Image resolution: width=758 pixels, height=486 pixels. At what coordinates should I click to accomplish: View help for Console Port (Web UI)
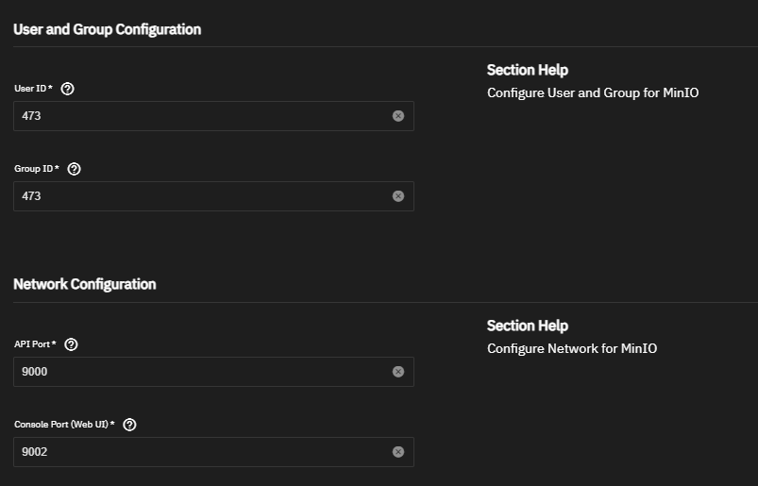[x=129, y=425]
